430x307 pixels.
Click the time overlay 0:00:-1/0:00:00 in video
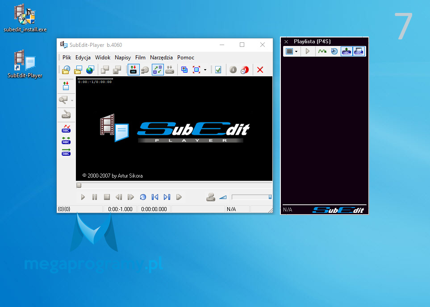95,82
